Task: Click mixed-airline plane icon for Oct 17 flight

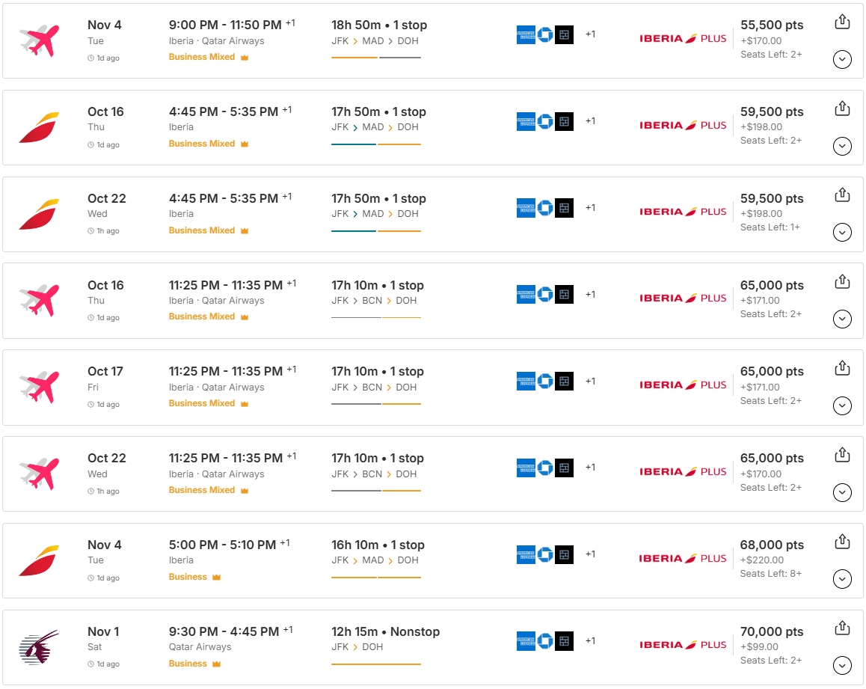Action: click(39, 387)
